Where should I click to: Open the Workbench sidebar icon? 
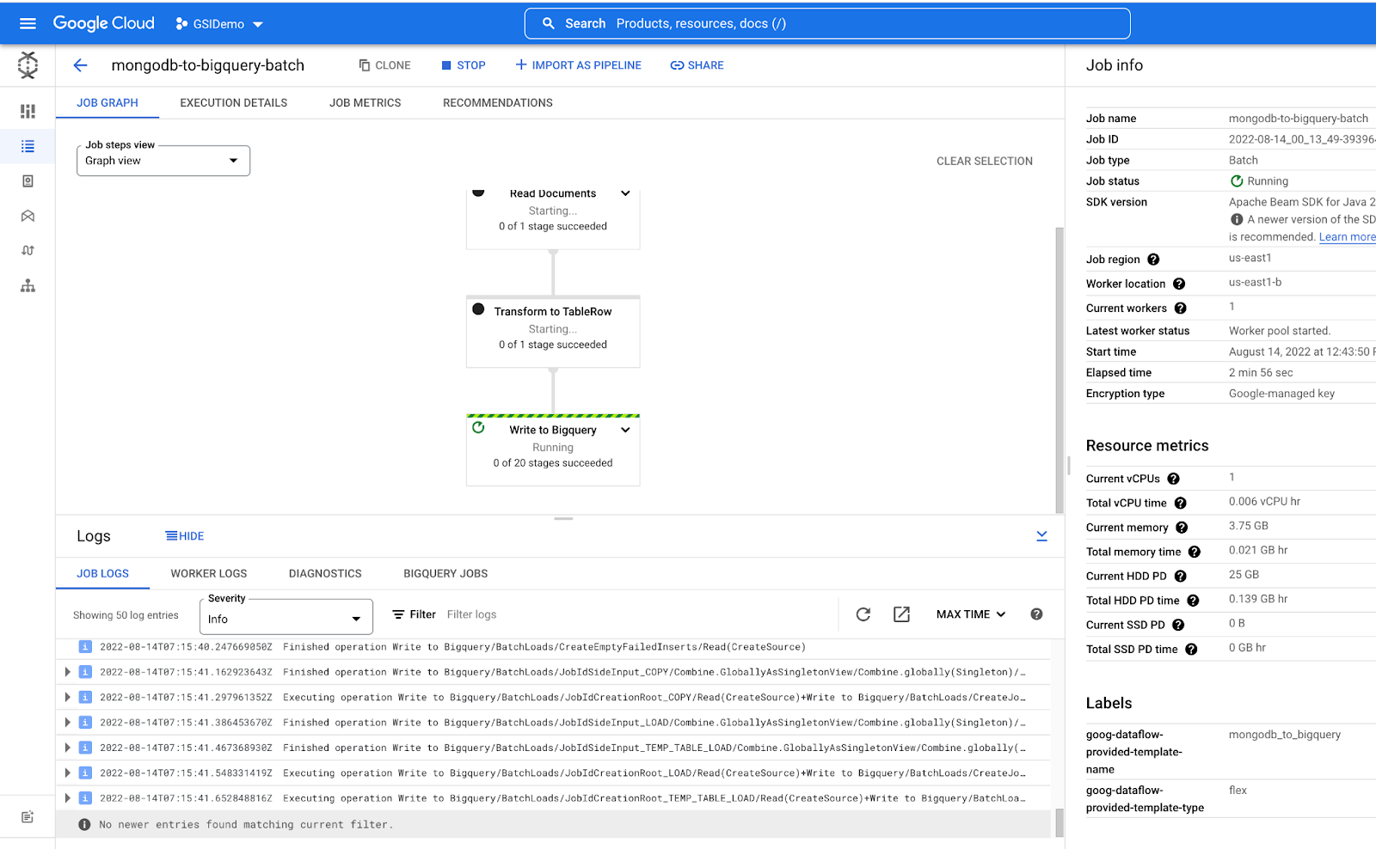(x=28, y=216)
